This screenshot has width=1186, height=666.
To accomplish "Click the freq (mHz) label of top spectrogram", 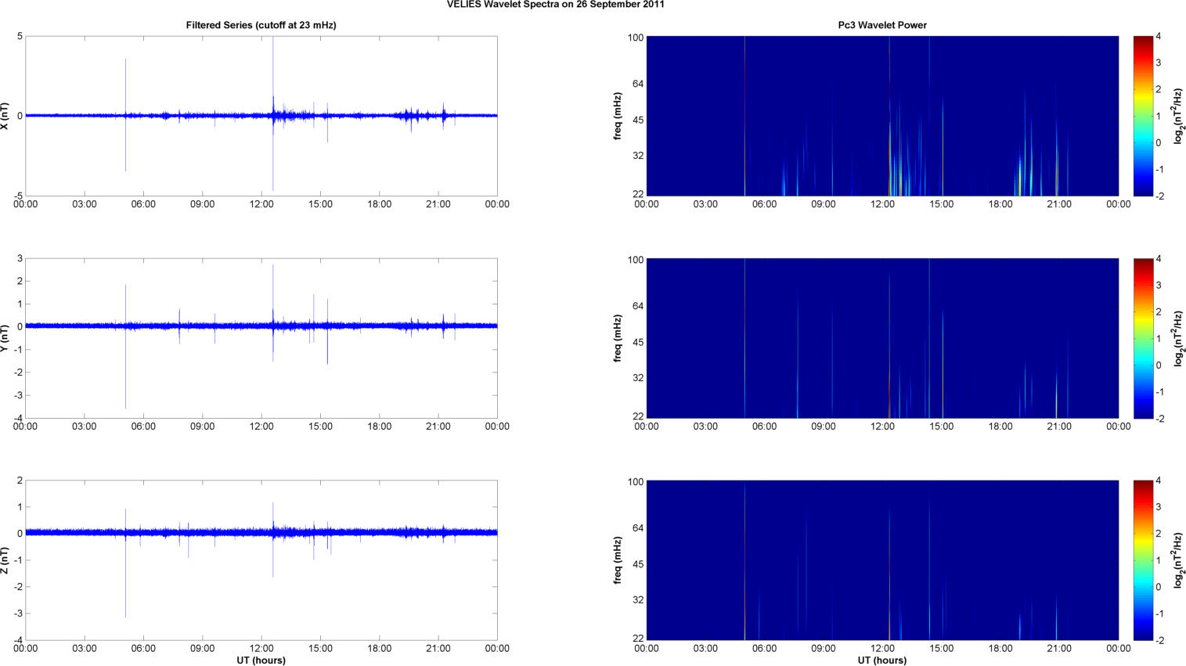I will pyautogui.click(x=618, y=116).
